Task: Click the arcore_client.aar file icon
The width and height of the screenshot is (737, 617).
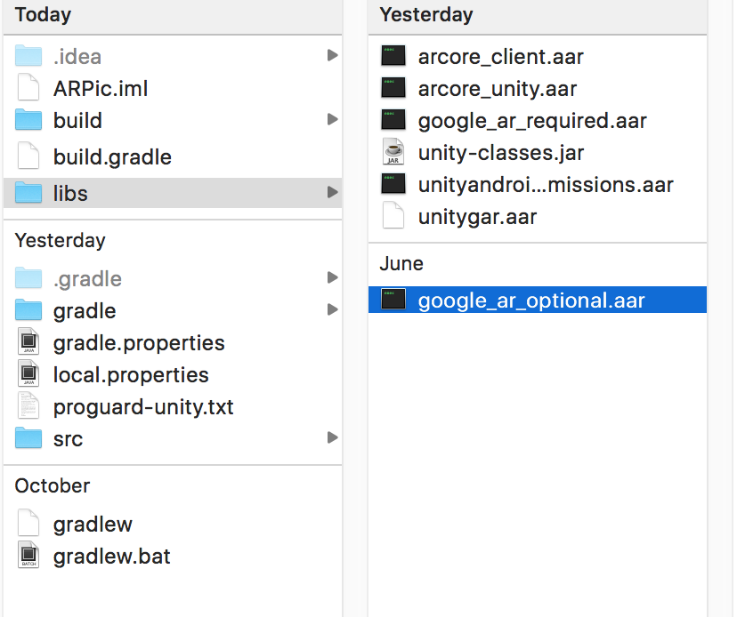Action: pyautogui.click(x=393, y=57)
